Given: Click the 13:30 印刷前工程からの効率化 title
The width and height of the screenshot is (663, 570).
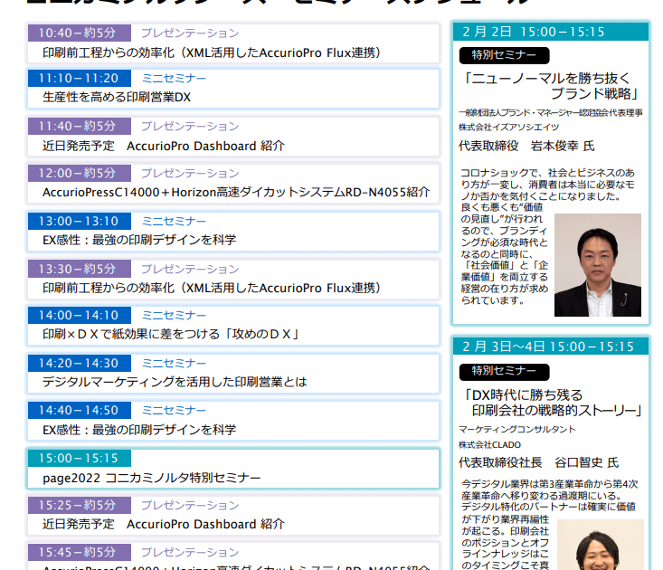Looking at the screenshot, I should click(212, 289).
